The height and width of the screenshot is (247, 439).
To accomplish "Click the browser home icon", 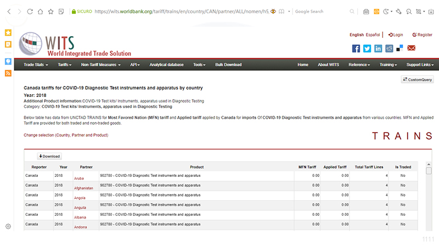I will [x=40, y=11].
